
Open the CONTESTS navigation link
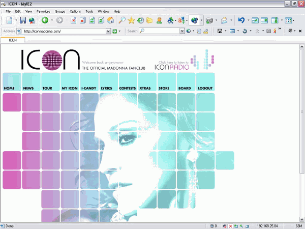pos(128,82)
